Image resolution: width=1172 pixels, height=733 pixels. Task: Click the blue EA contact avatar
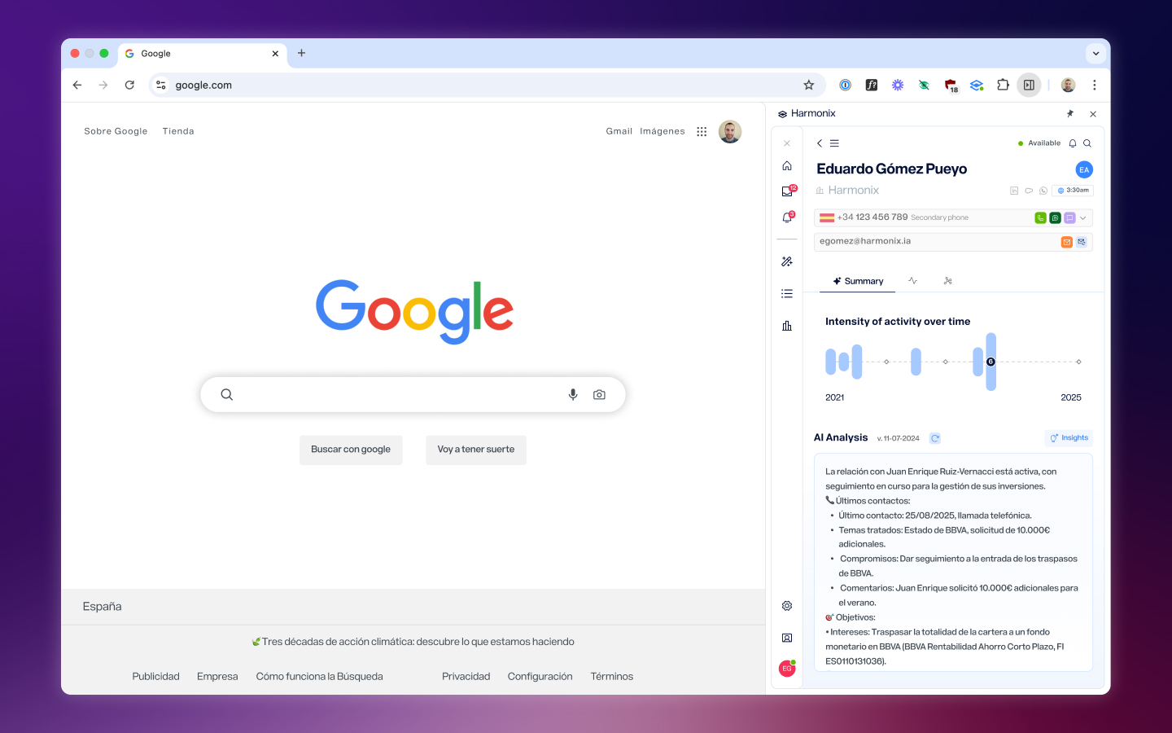pos(1084,169)
